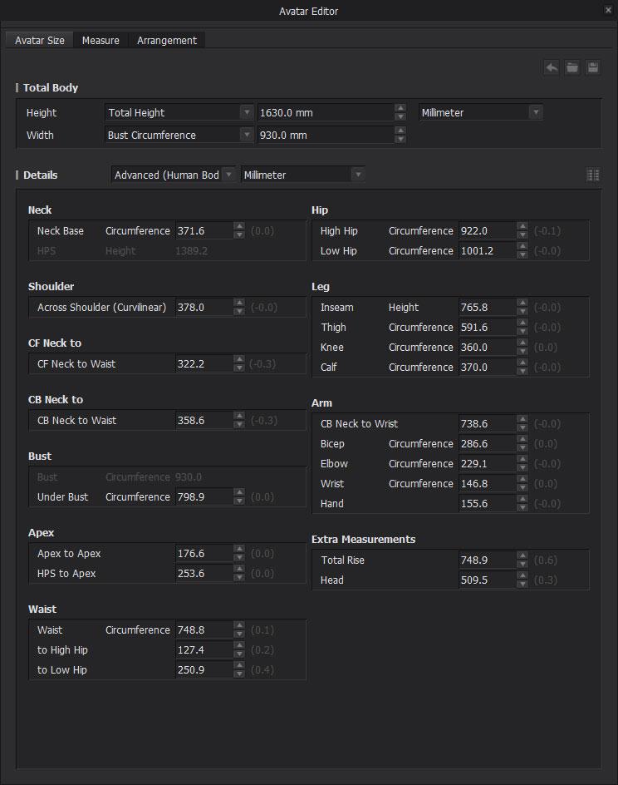Expand the Advanced (Human Body) dropdown
The image size is (618, 785).
[228, 175]
